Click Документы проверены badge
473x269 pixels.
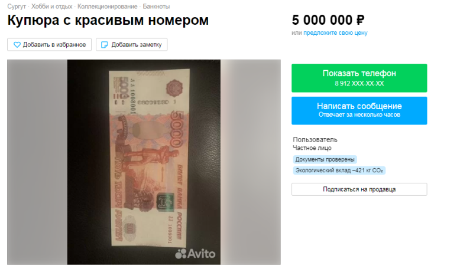tap(325, 159)
